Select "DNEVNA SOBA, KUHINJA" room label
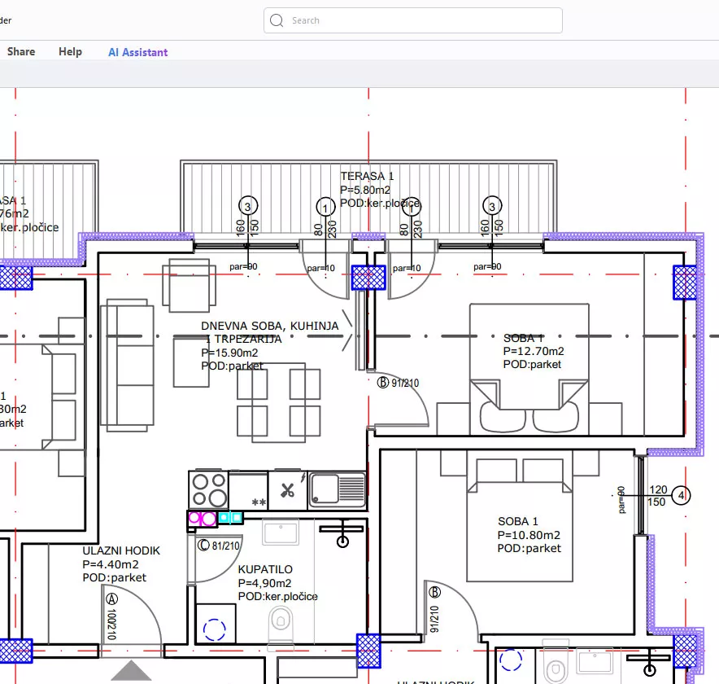This screenshot has height=684, width=719. click(x=270, y=326)
